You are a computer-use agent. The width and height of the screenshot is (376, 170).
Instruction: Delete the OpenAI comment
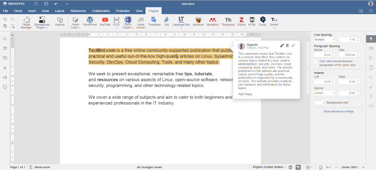point(287,45)
